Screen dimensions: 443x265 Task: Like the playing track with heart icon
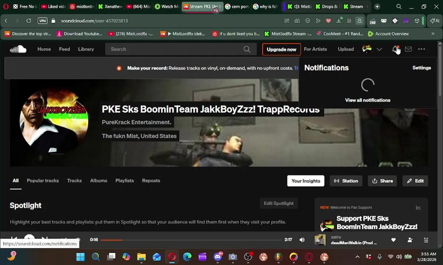(x=393, y=240)
